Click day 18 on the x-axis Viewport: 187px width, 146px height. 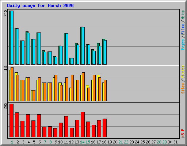pos(104,142)
